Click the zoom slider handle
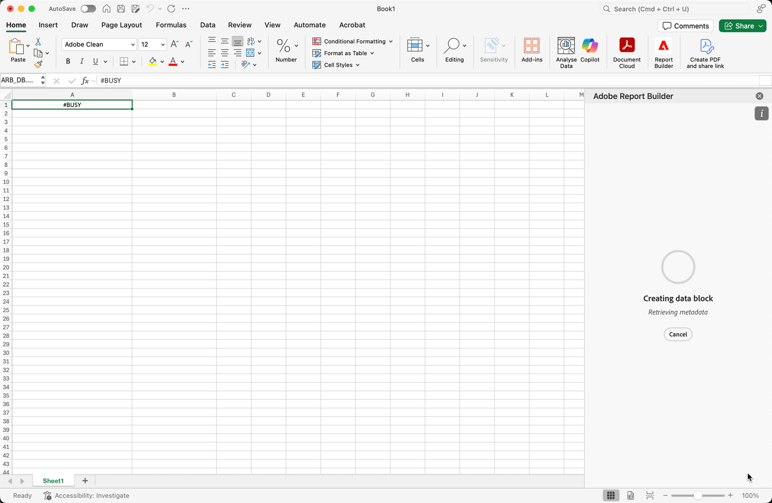 pos(698,496)
